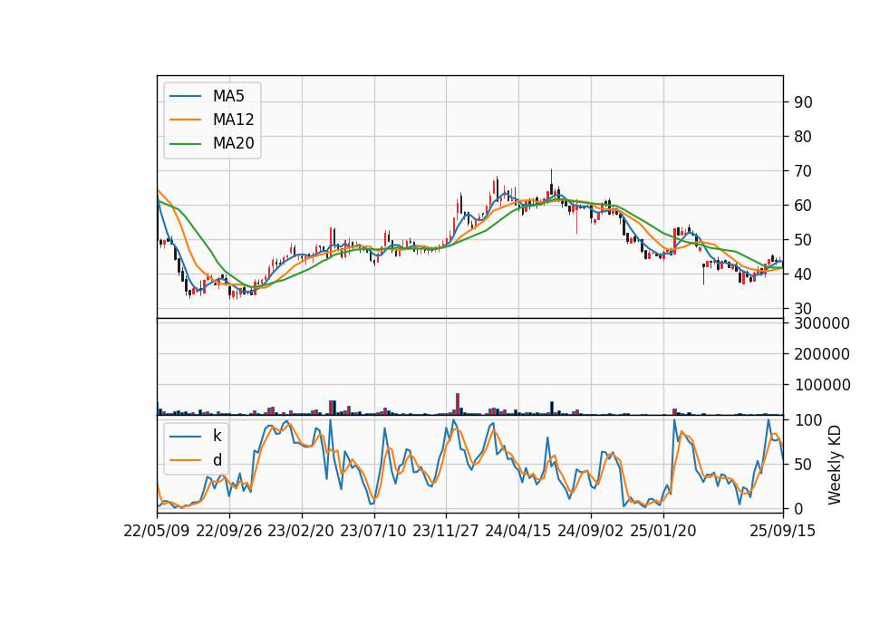Click the green MA20 legend line sample

pos(185,144)
